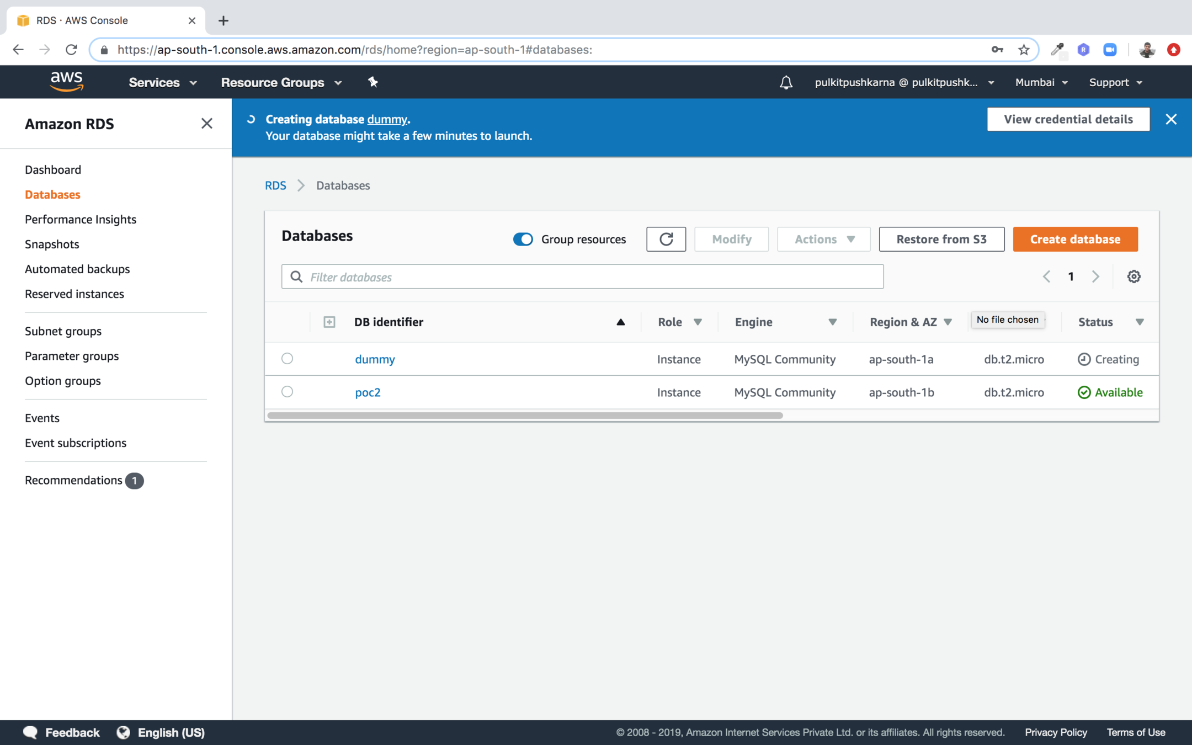
Task: Open the Services dropdown menu
Action: 162,82
